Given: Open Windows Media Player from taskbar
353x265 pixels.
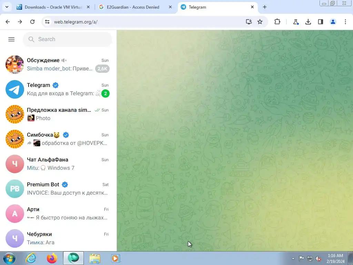Looking at the screenshot, I should [116, 258].
